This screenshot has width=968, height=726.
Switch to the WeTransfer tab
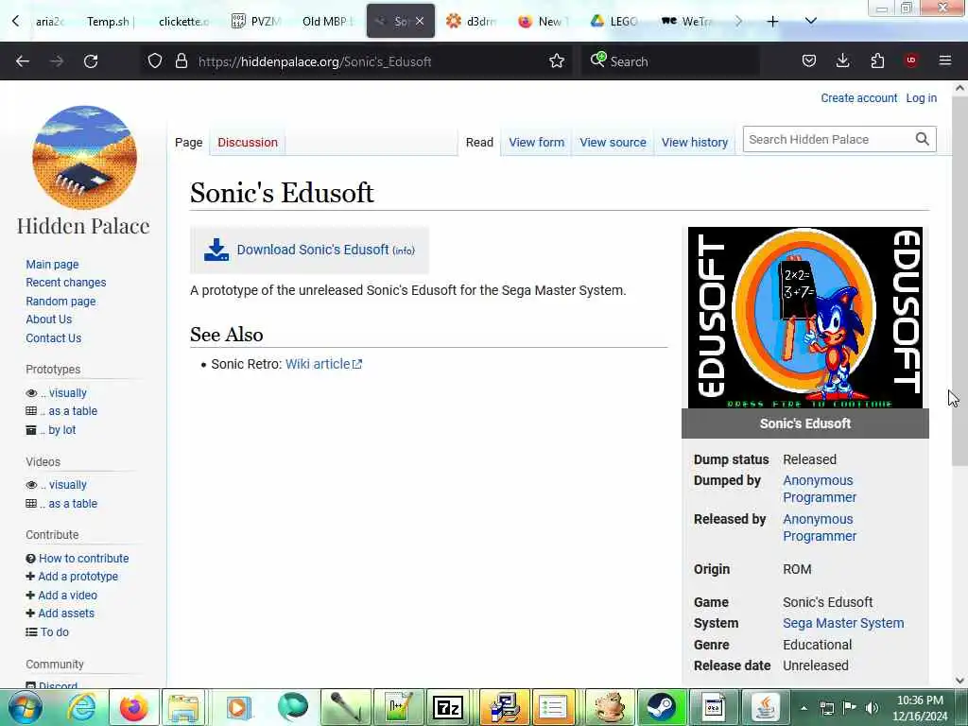point(687,22)
